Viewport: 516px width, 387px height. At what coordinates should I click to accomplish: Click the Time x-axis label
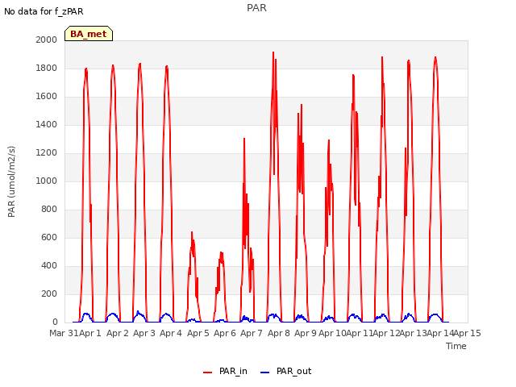click(x=456, y=346)
